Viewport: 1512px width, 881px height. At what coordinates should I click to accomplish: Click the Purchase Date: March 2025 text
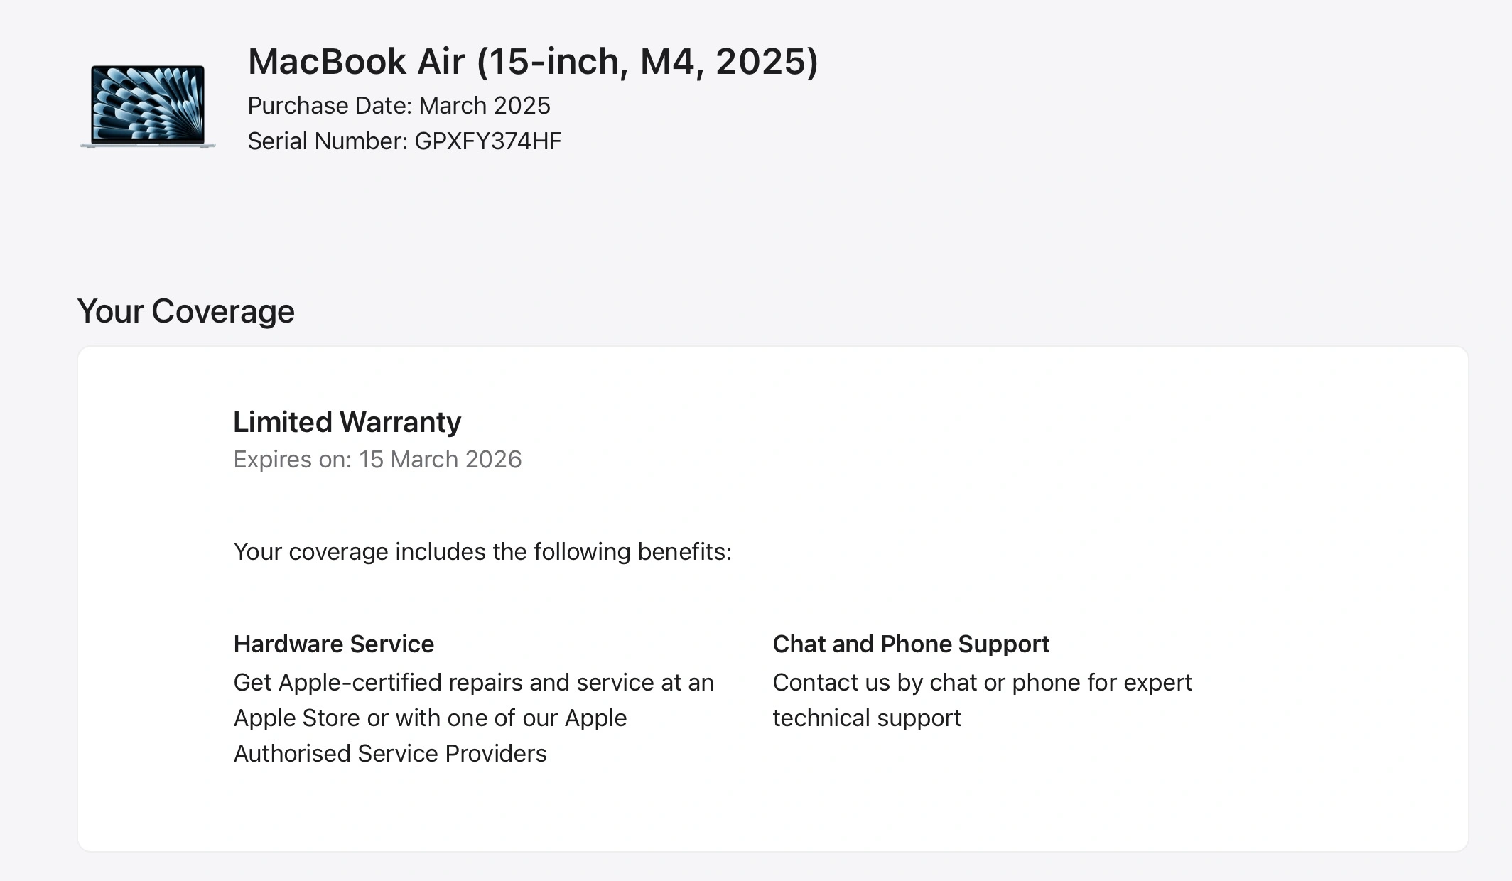399,105
